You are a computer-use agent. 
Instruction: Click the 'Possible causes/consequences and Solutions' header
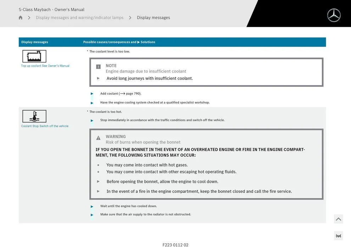click(119, 42)
